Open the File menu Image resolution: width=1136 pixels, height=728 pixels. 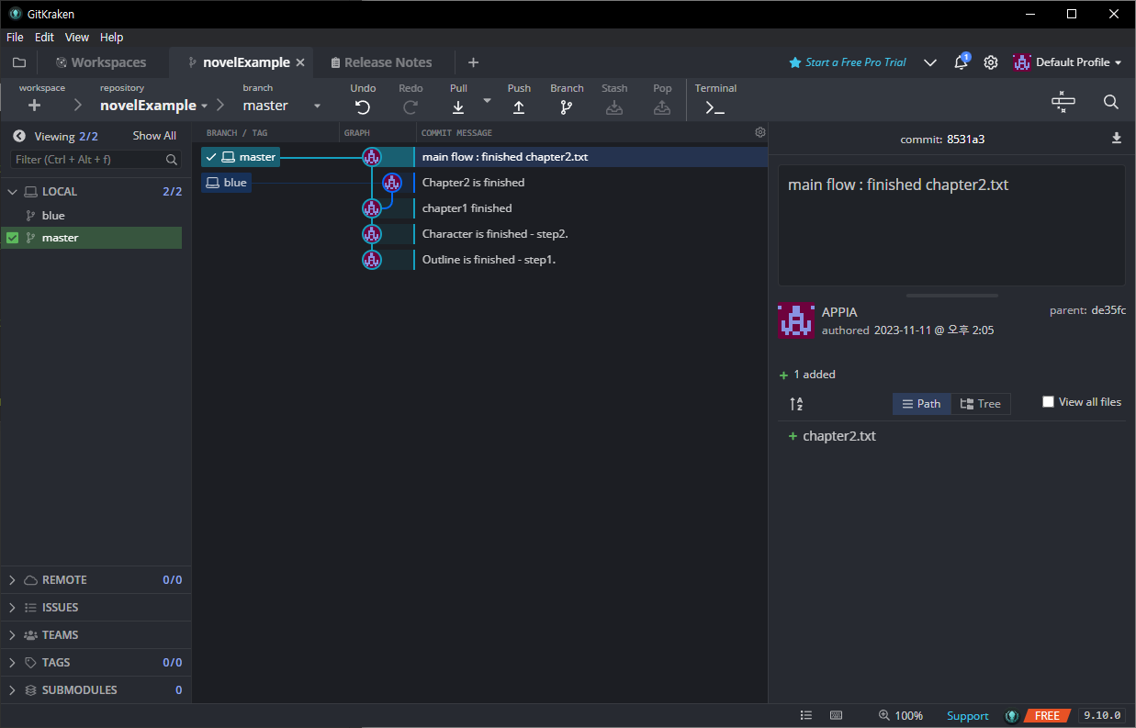(15, 38)
